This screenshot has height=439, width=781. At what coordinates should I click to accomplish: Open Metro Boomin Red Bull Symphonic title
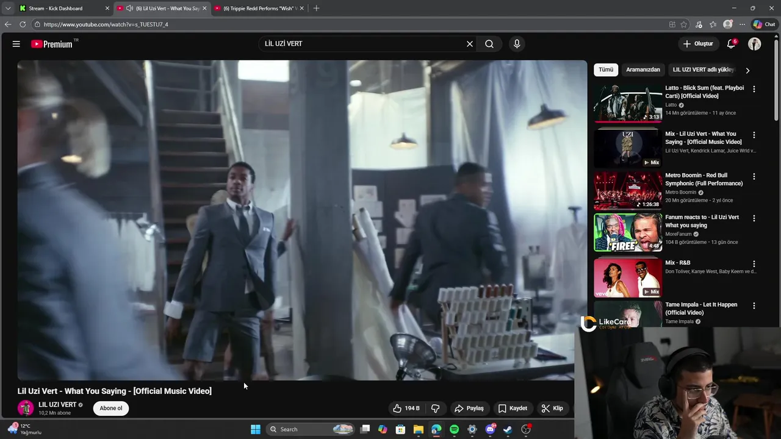pyautogui.click(x=704, y=179)
